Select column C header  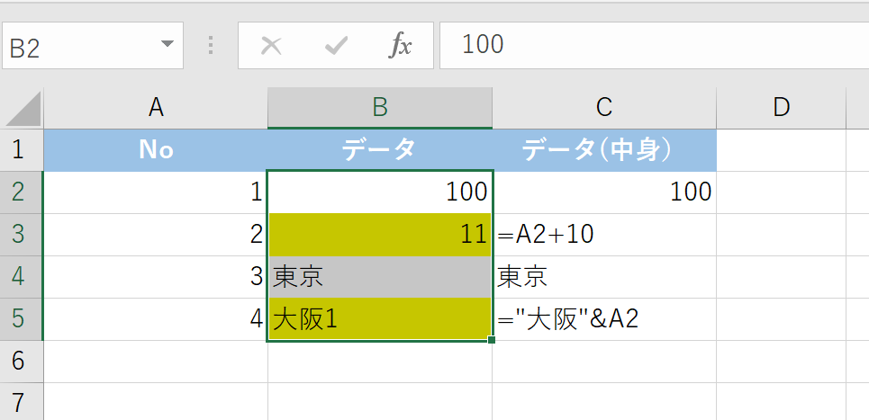(603, 108)
